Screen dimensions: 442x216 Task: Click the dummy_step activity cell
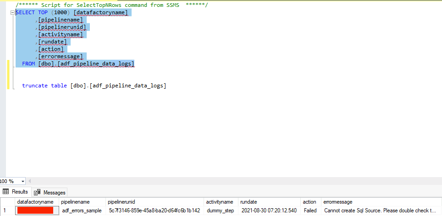pyautogui.click(x=221, y=211)
